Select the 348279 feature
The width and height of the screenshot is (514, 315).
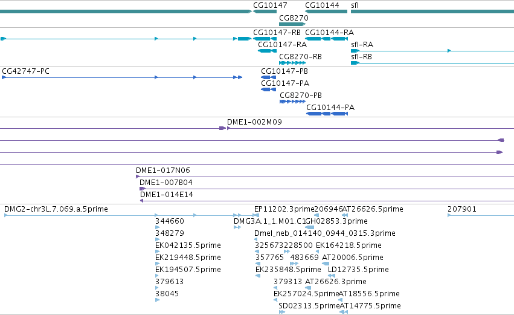[170, 233]
